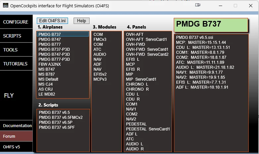
Task: Select PEDESTAL ServoCard1 panel
Action: (x=148, y=129)
